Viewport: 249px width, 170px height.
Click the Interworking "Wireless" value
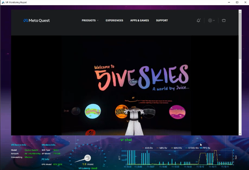tap(29, 157)
